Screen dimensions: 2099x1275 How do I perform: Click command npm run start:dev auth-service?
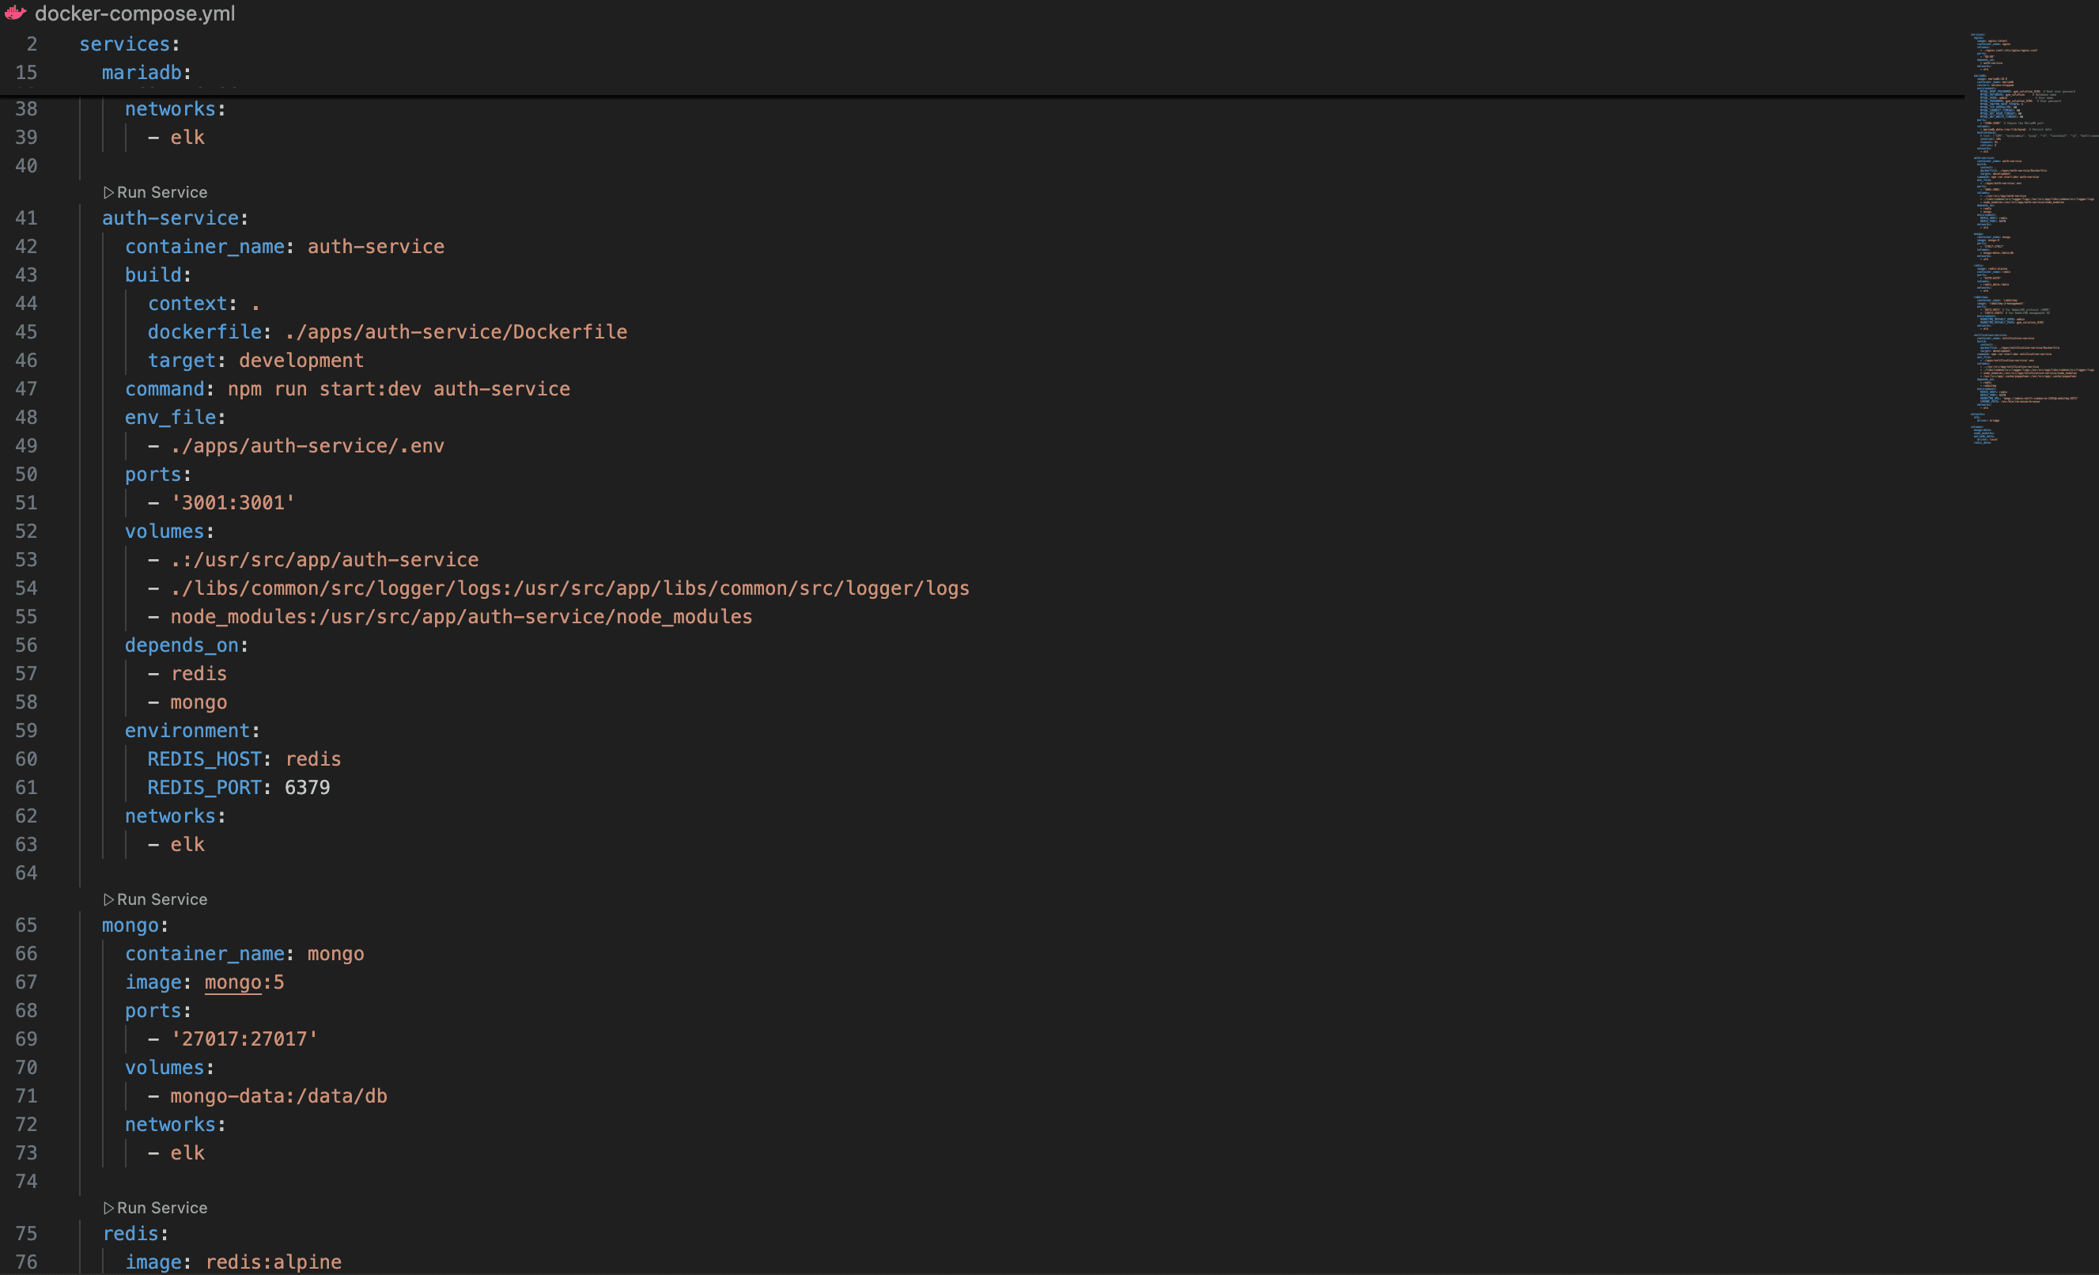click(399, 389)
